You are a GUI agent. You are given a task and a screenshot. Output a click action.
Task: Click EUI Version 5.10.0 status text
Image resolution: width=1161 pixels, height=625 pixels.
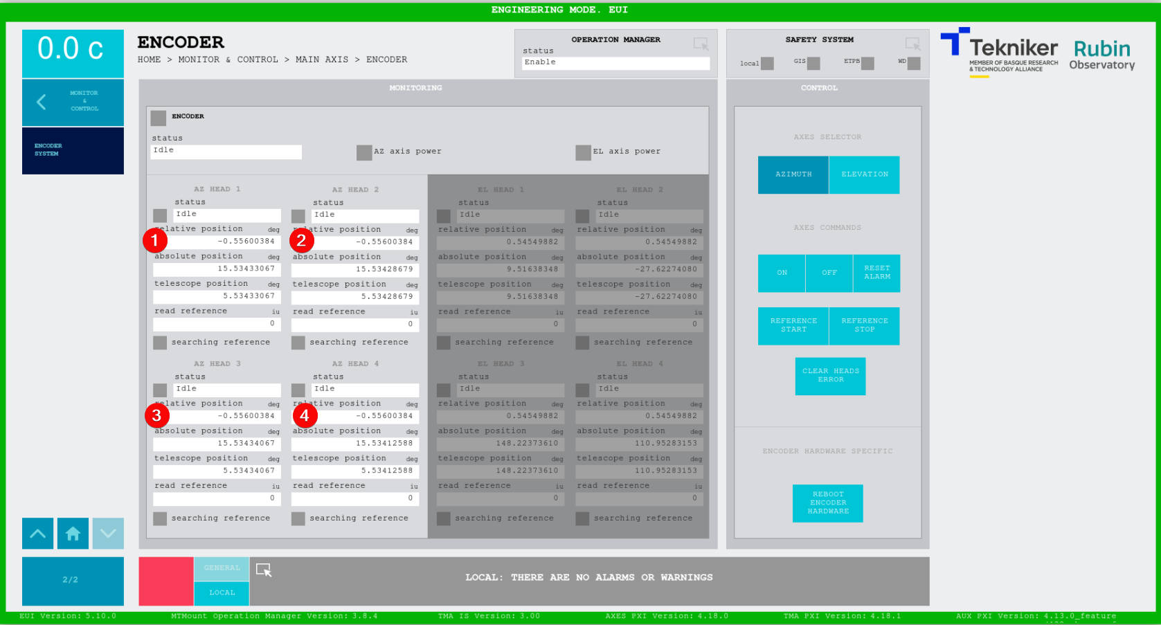pyautogui.click(x=68, y=616)
